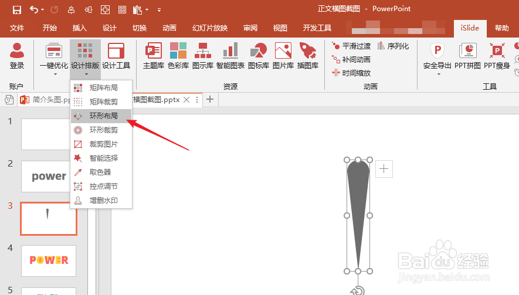Open the 设计工具 panel
This screenshot has width=519, height=295.
click(116, 56)
